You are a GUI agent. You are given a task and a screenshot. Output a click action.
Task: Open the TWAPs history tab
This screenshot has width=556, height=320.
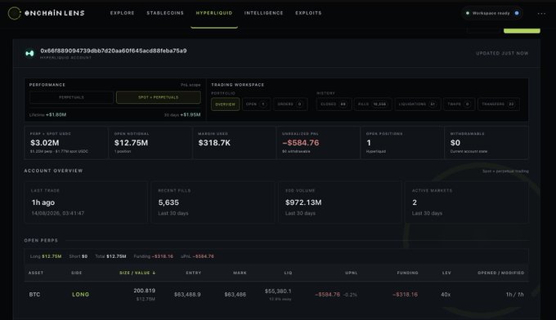[459, 104]
